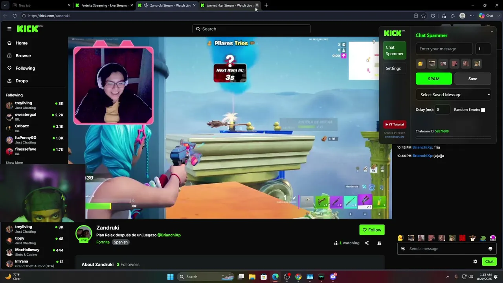Open the Windows Start menu
This screenshot has height=283, width=503.
[170, 277]
